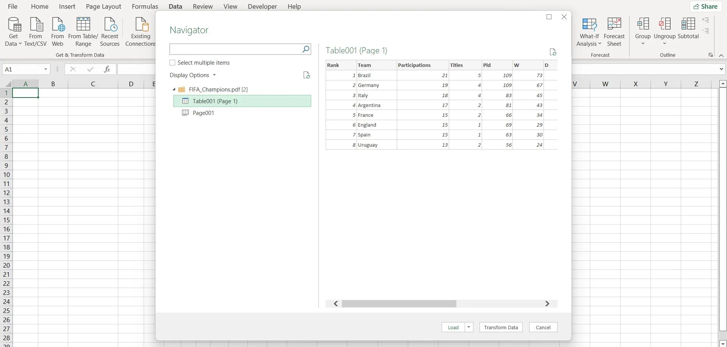
Task: Switch to the Review tab
Action: (203, 6)
